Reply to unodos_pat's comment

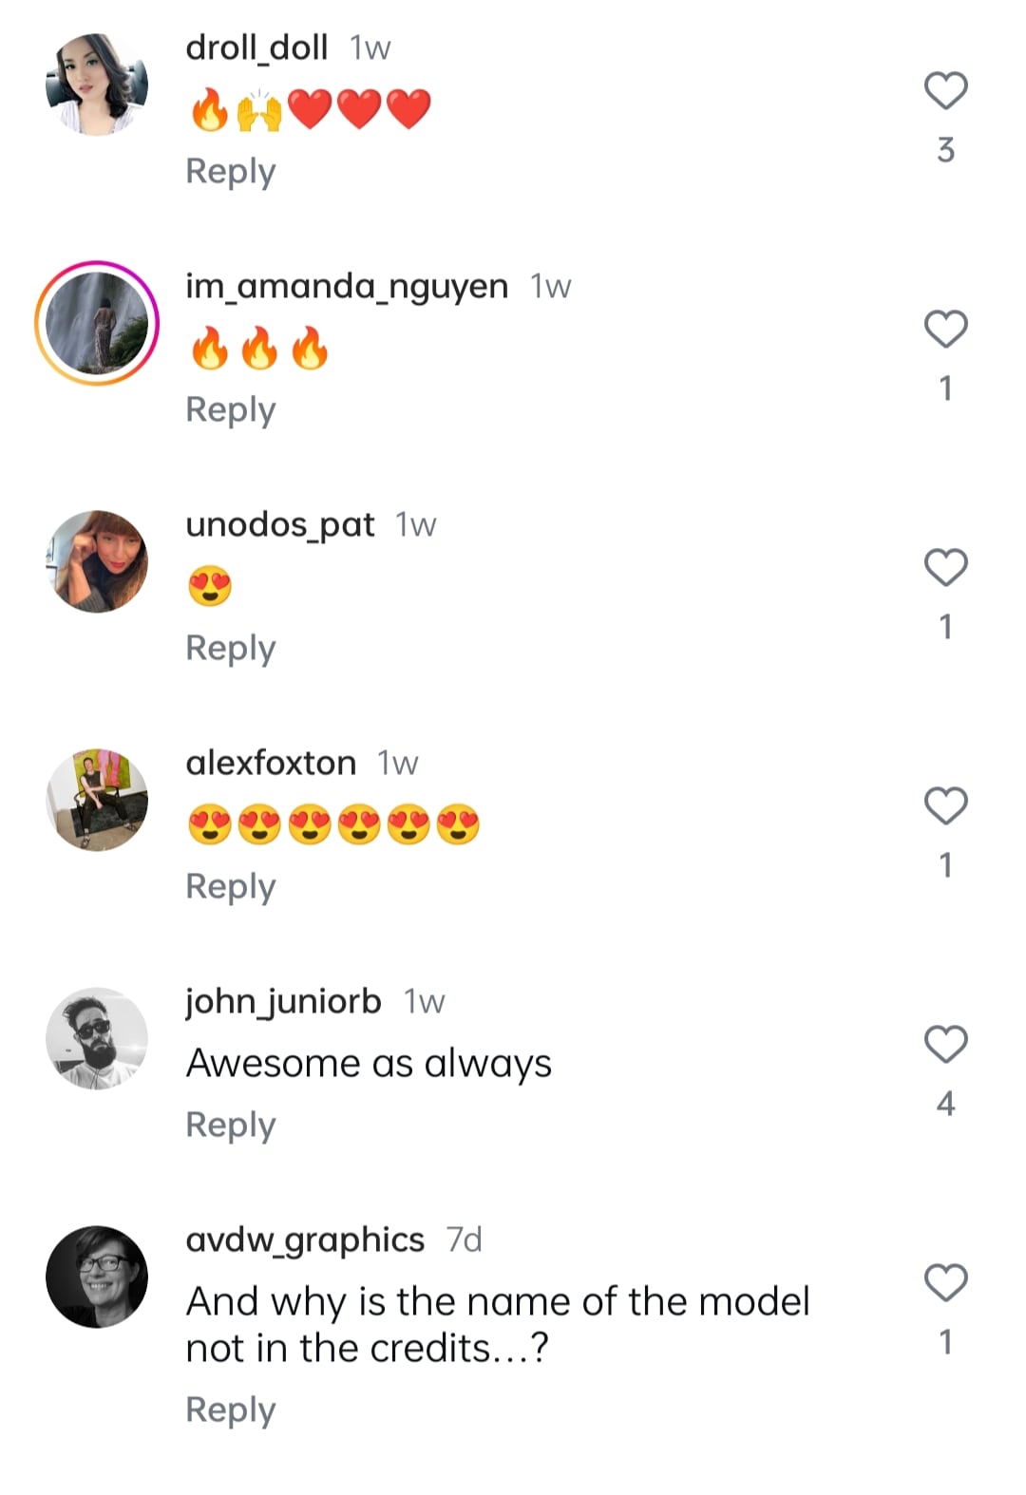(x=231, y=649)
